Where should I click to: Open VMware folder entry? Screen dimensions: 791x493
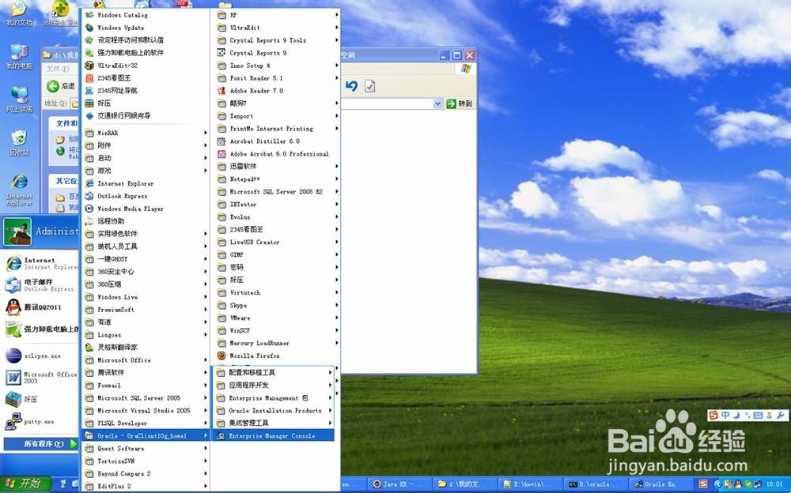(x=276, y=318)
